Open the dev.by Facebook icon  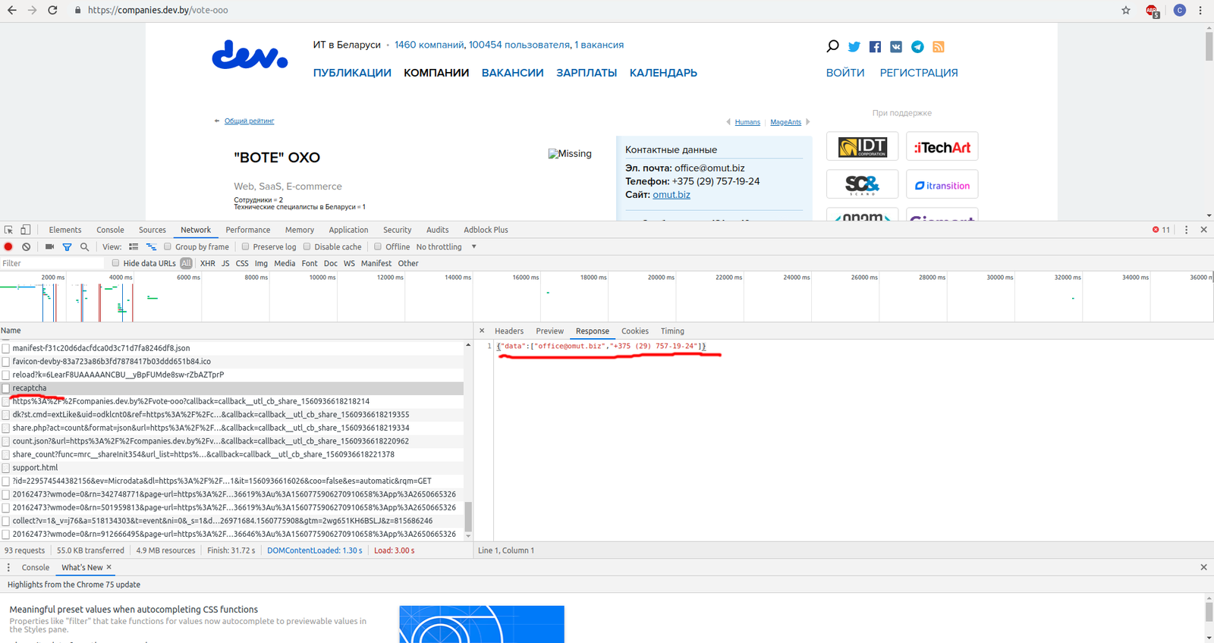point(875,47)
